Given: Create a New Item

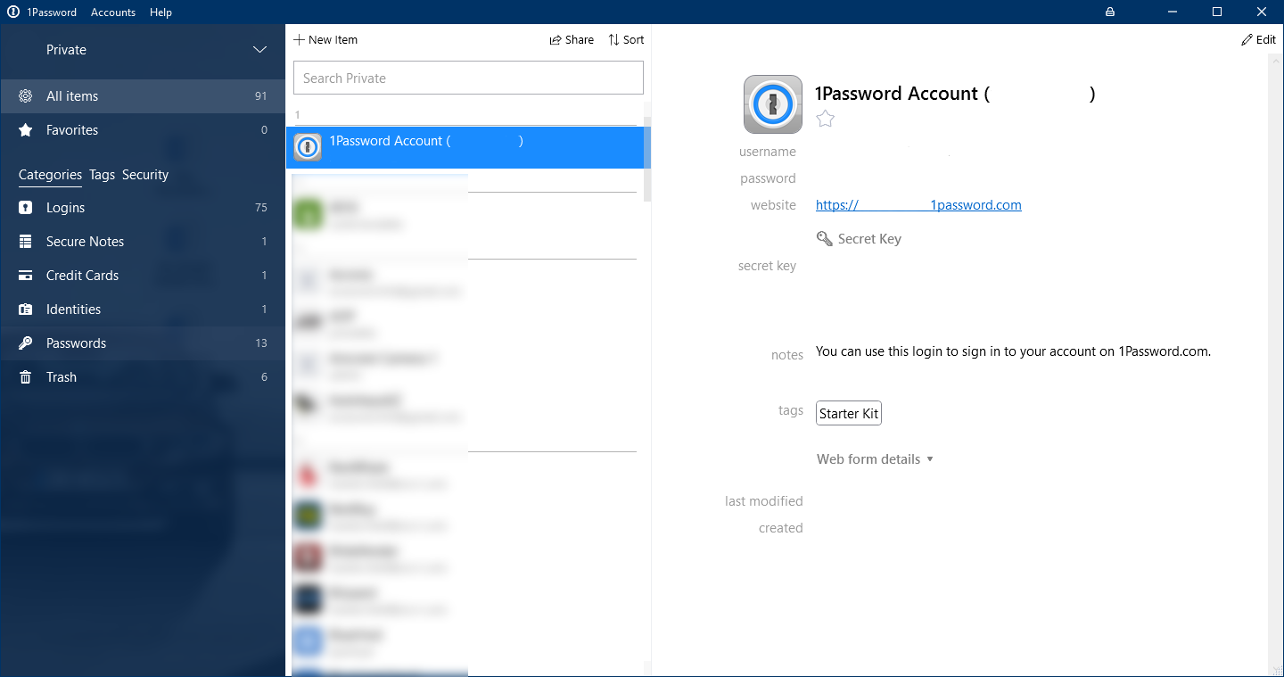Looking at the screenshot, I should point(325,40).
